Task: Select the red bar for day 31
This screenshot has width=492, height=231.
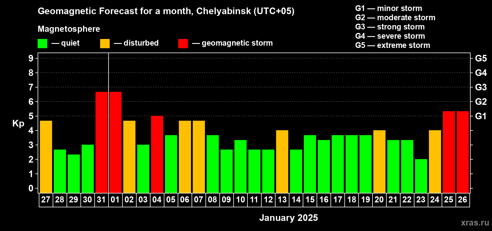Action: point(102,142)
